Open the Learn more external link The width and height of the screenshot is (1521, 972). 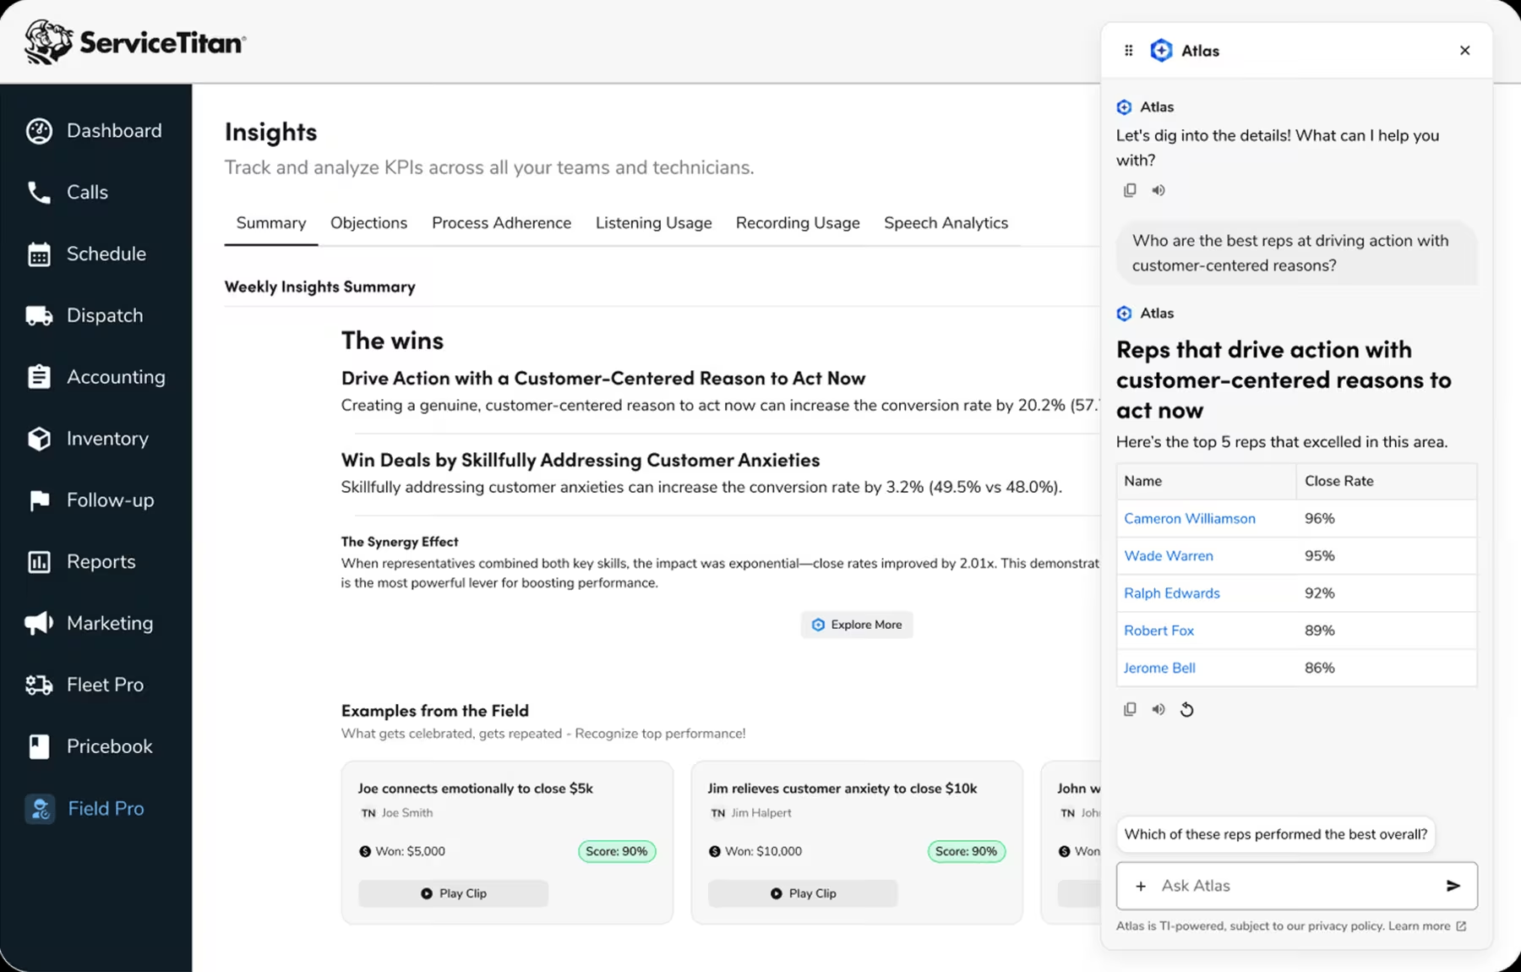pyautogui.click(x=1427, y=926)
